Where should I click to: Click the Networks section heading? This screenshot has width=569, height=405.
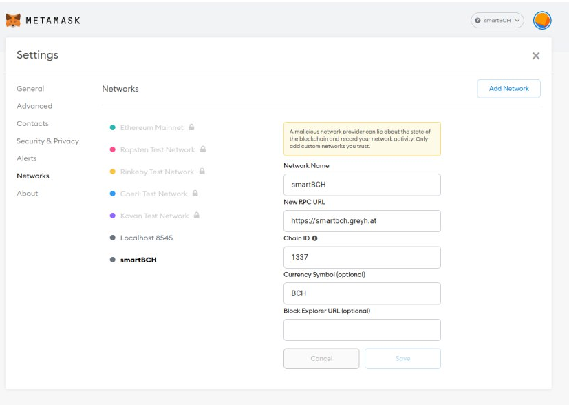coord(120,89)
